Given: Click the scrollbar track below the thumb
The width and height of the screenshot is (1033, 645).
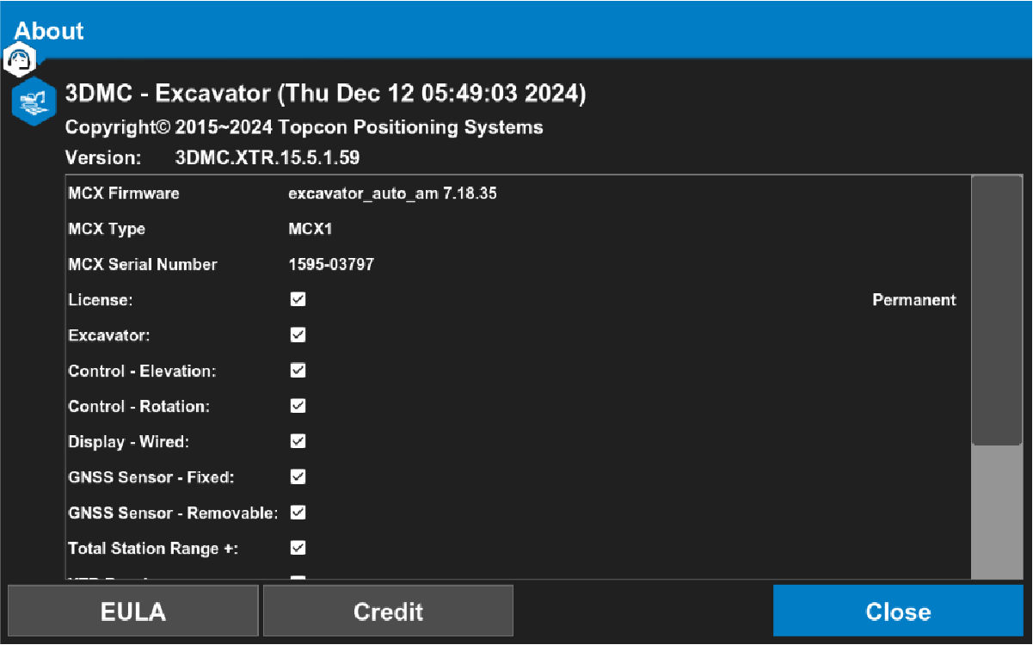Looking at the screenshot, I should coord(996,512).
